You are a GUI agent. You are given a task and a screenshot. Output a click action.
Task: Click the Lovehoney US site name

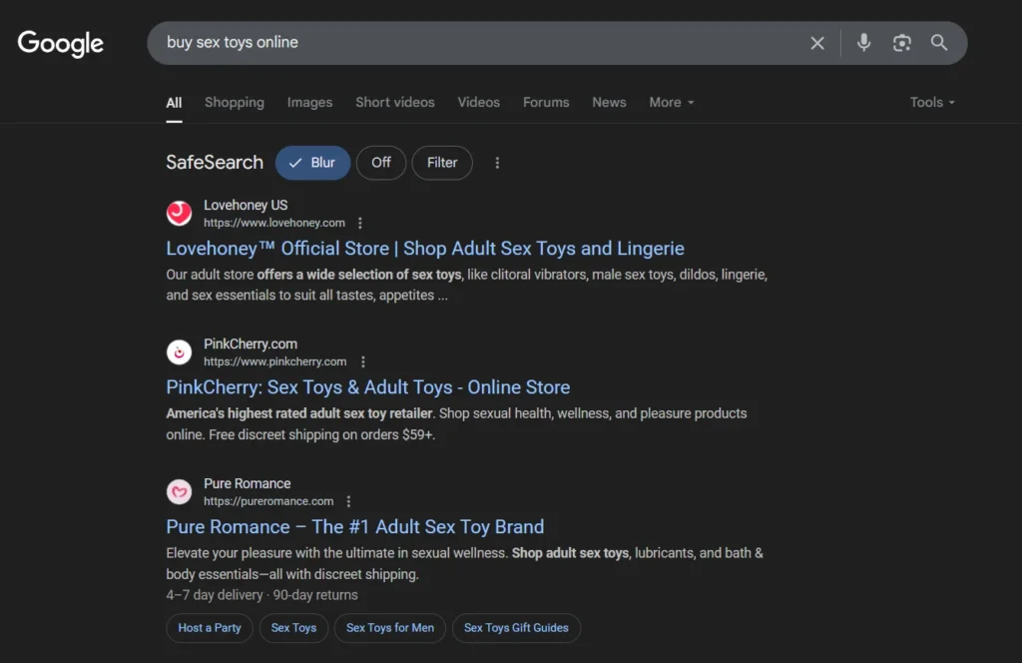point(246,206)
